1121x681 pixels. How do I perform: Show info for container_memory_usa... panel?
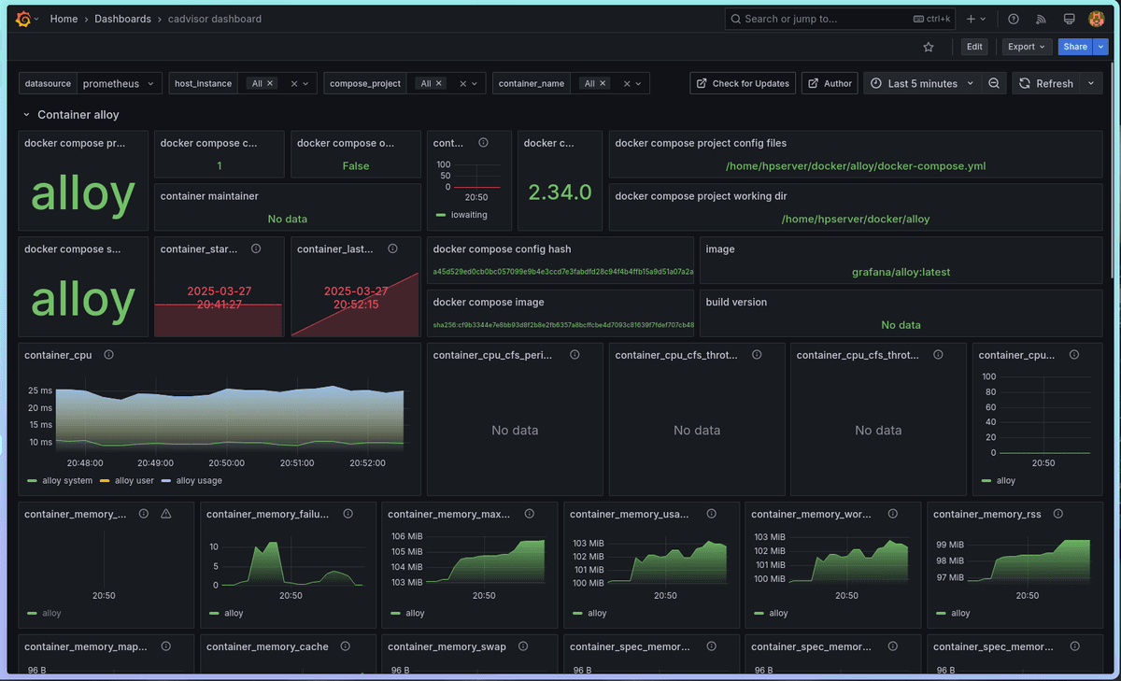tap(712, 514)
